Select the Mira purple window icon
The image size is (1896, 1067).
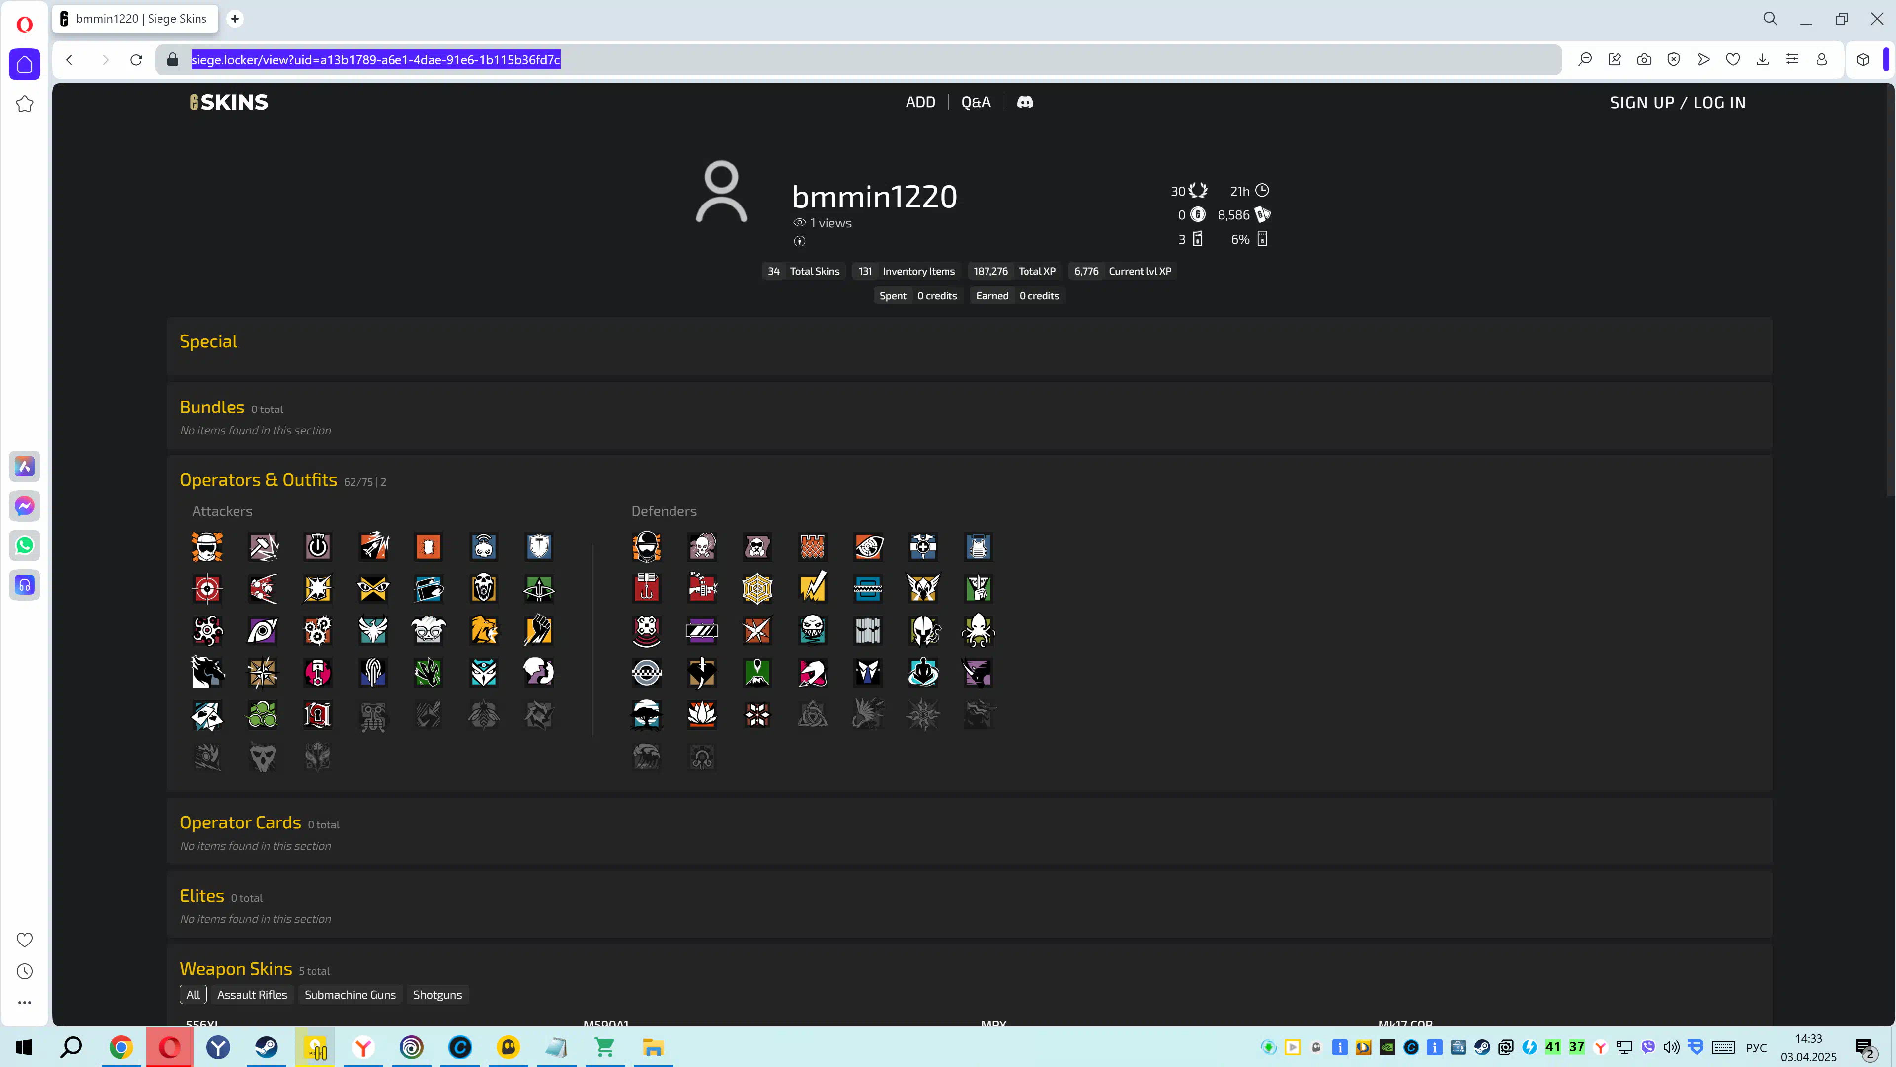702,630
